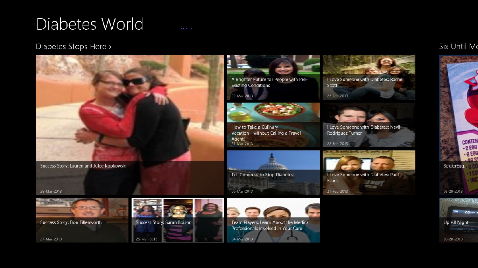Open I Love Someone with Diabetes: Paul Evans
The image size is (478, 268).
[369, 172]
